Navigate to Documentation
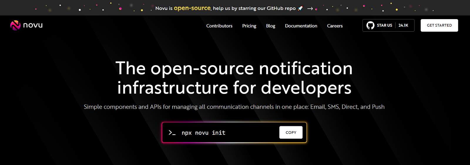Viewport: 470px width, 165px height. 301,26
